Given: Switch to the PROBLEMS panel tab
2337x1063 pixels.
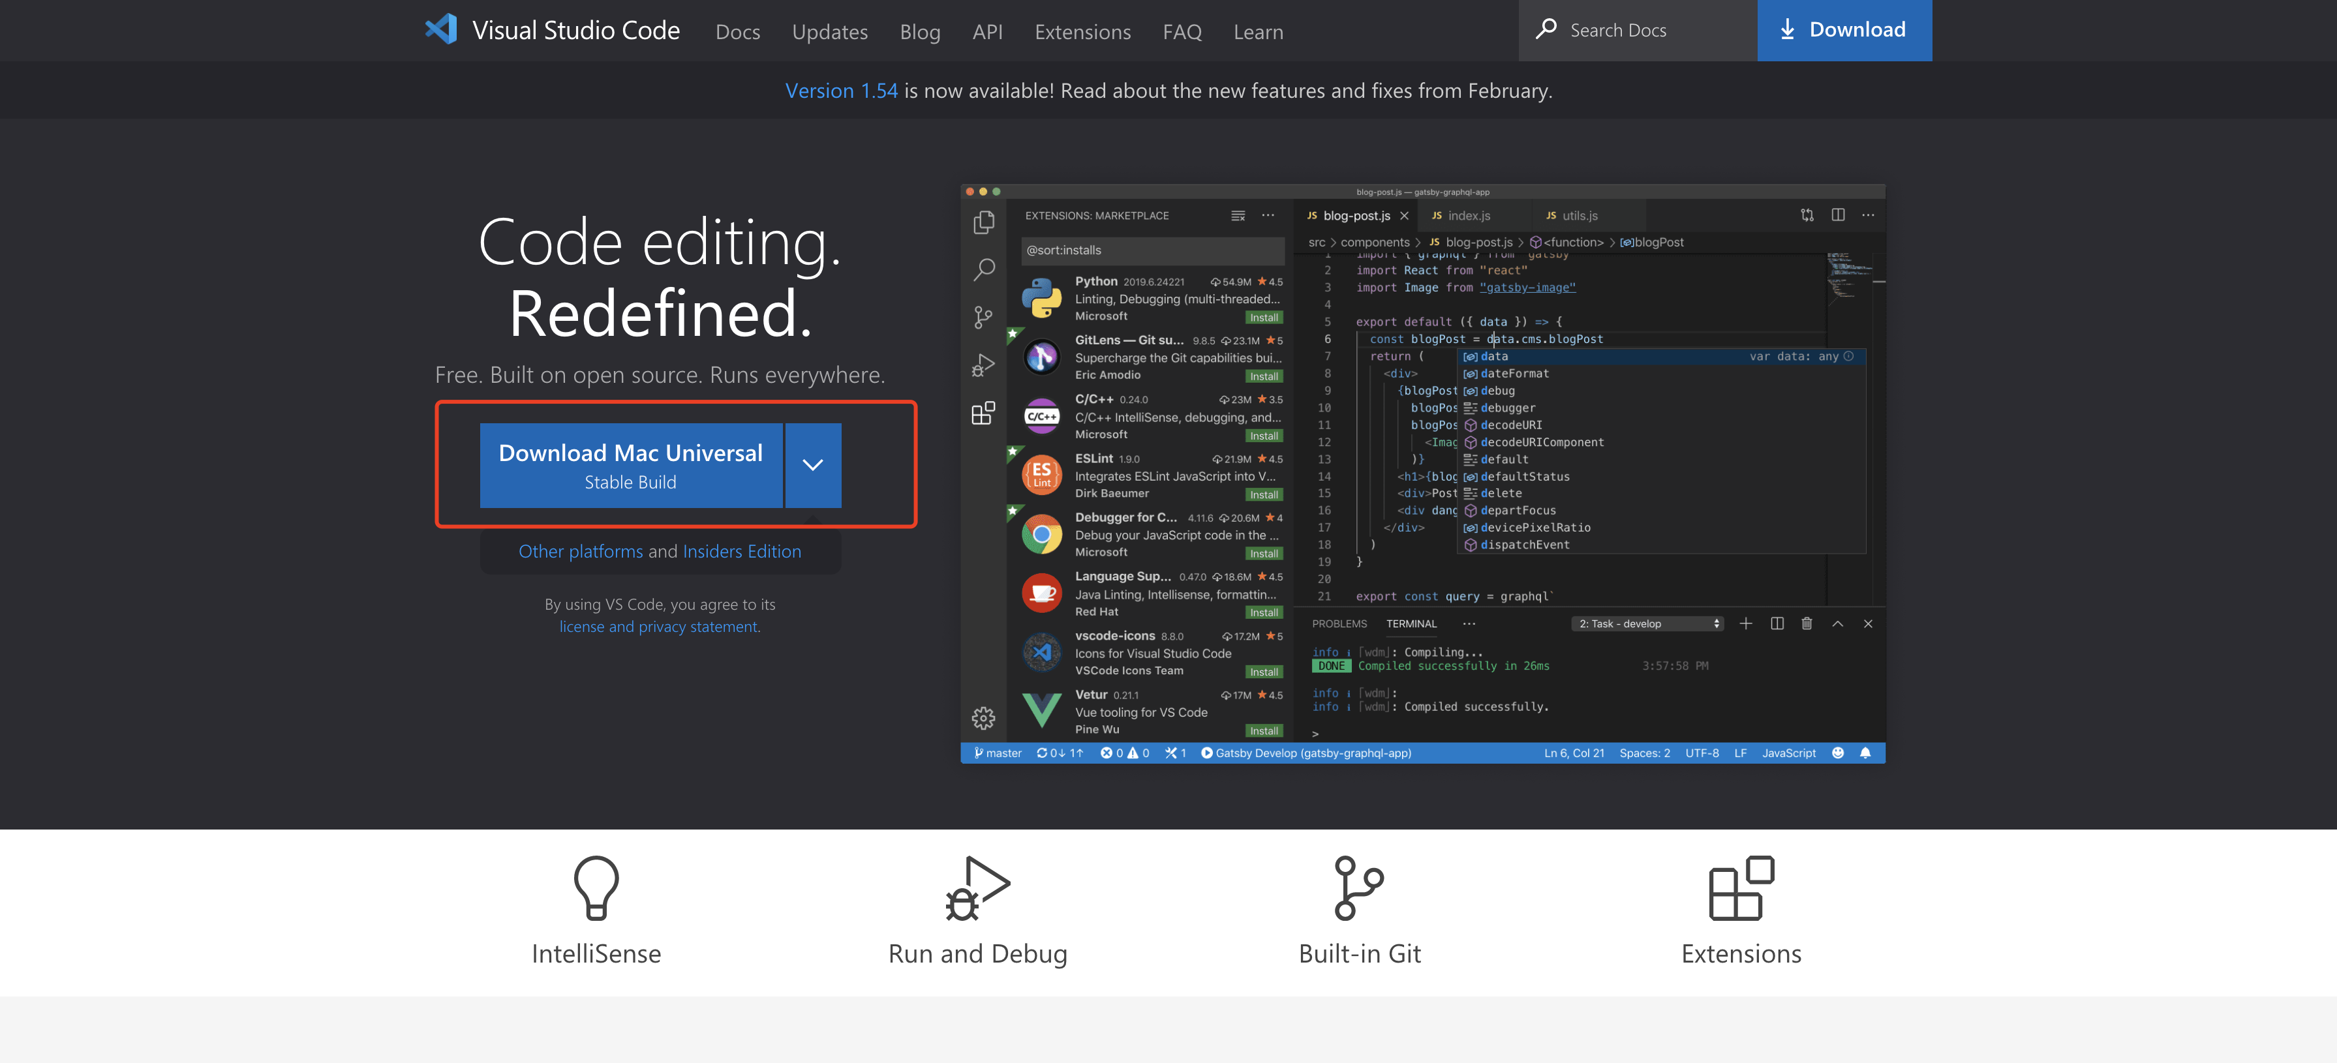Looking at the screenshot, I should [x=1339, y=624].
